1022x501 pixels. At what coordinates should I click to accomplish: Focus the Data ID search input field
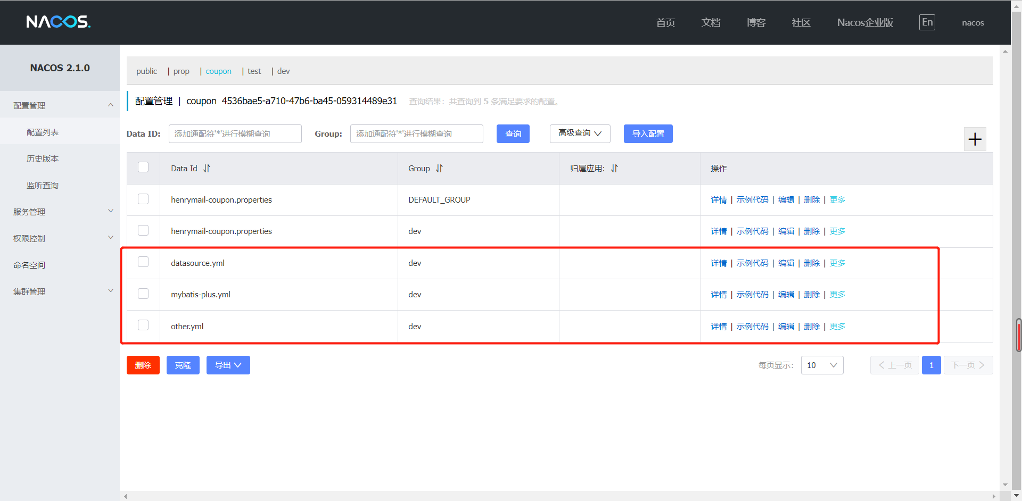tap(235, 134)
